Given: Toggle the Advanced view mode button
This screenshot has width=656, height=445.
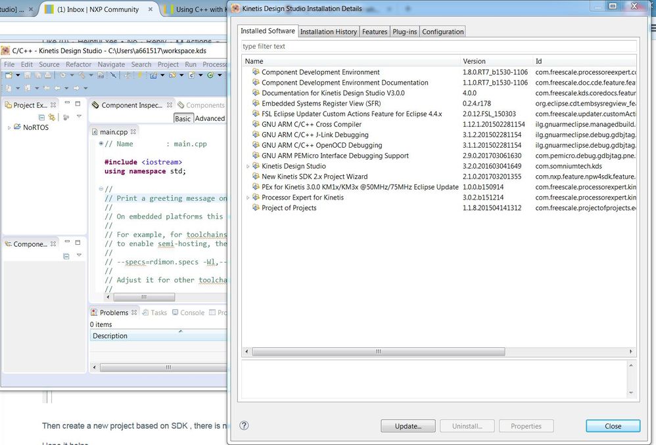Looking at the screenshot, I should pyautogui.click(x=210, y=119).
